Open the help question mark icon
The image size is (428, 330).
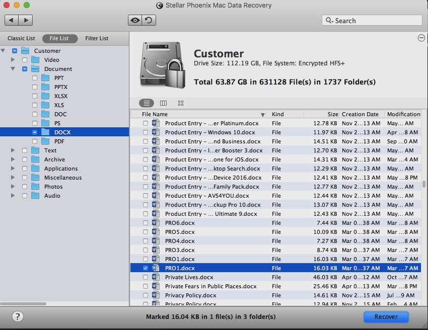pyautogui.click(x=18, y=316)
